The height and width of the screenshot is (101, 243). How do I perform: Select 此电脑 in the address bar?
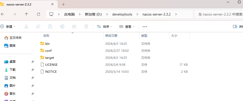pyautogui.click(x=69, y=14)
